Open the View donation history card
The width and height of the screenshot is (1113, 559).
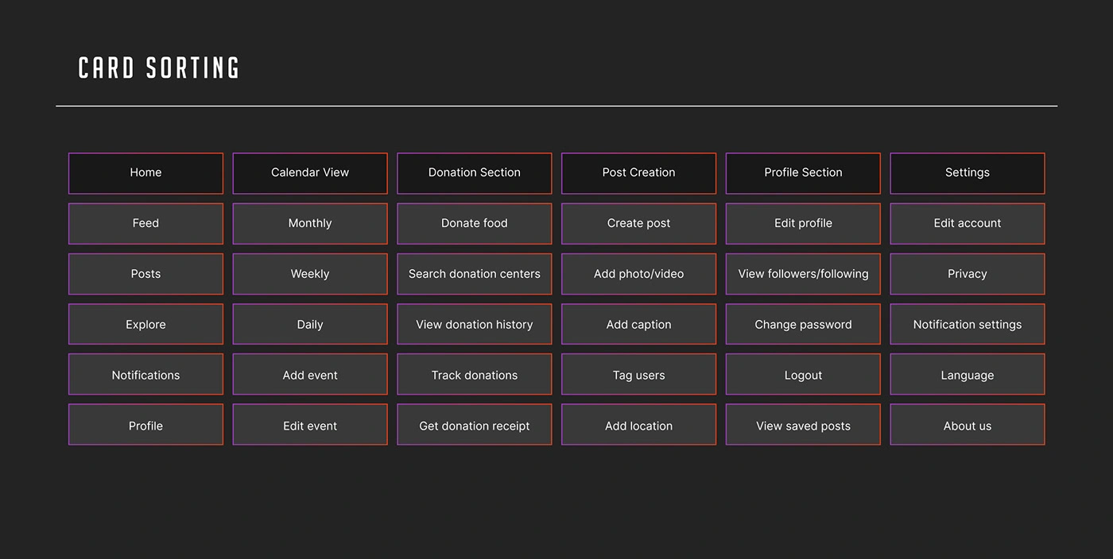(x=475, y=325)
